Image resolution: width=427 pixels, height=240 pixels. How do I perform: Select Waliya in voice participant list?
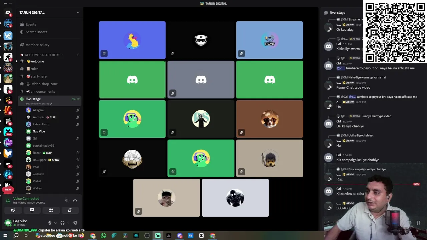coord(53,188)
